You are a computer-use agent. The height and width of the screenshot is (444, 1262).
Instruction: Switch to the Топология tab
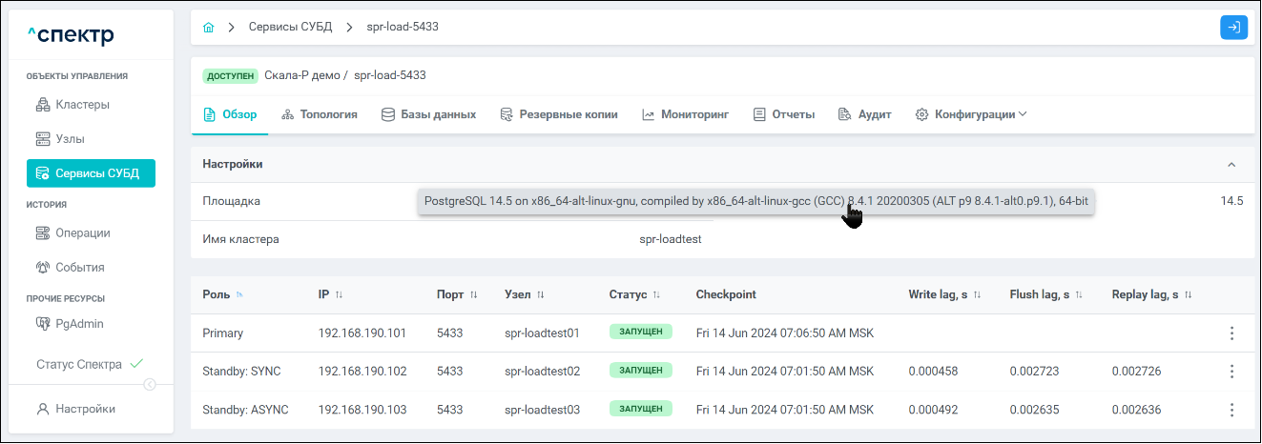point(320,114)
